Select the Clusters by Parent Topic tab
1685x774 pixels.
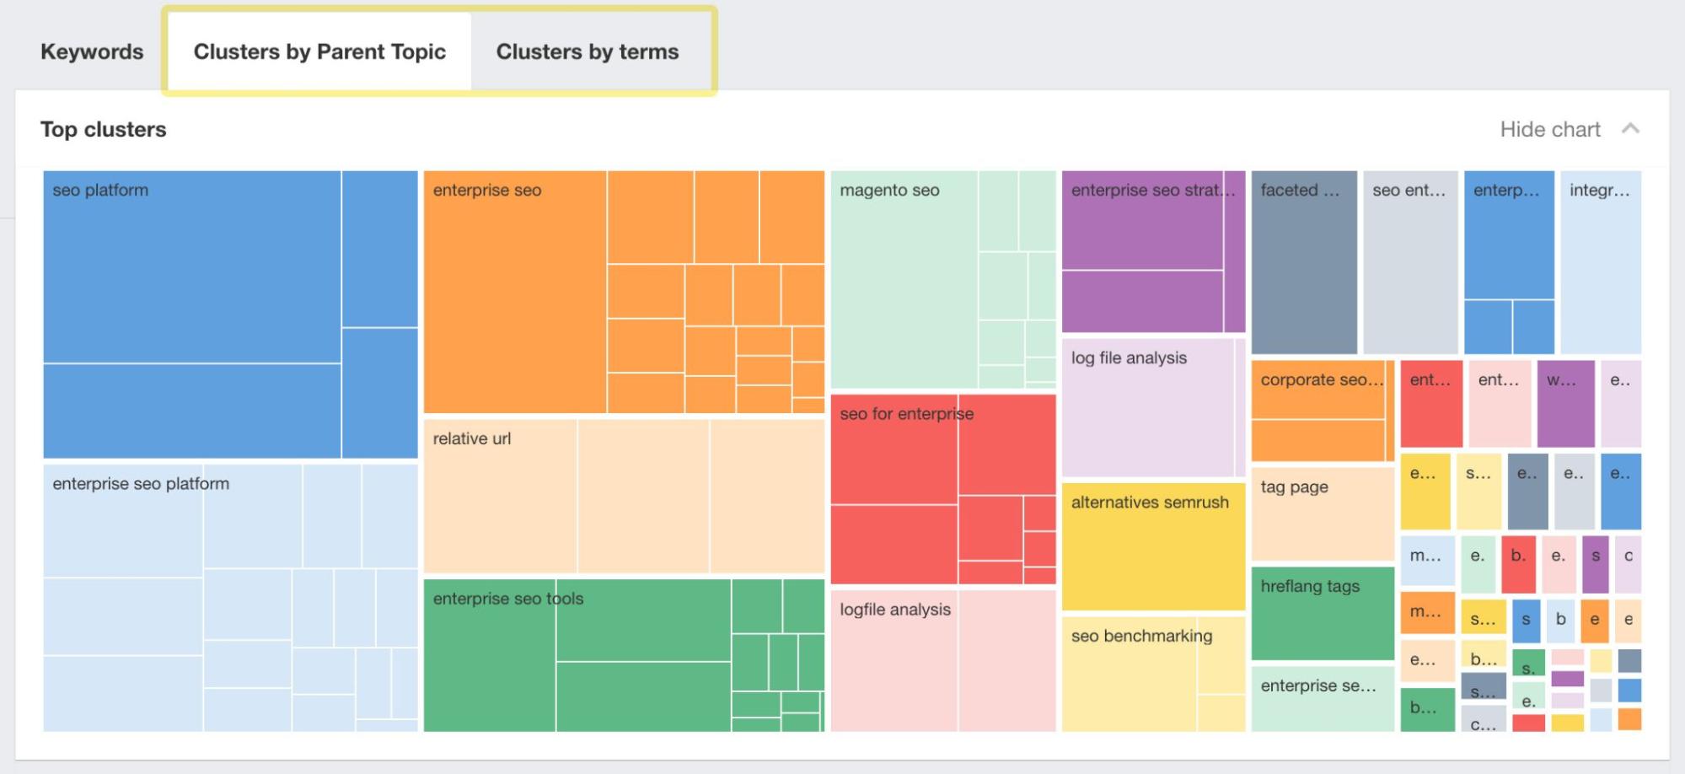point(320,51)
